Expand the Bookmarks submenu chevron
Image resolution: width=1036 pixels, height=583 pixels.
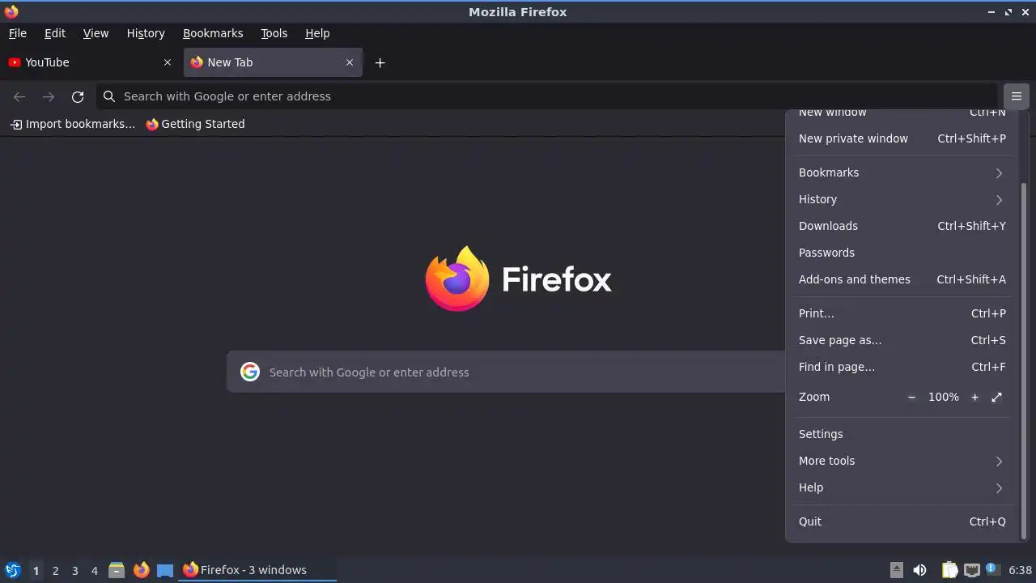[999, 172]
